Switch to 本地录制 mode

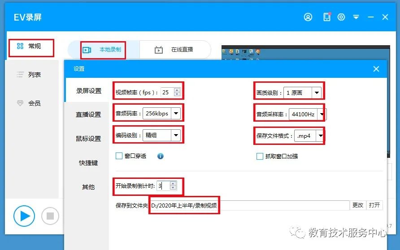[x=104, y=50]
